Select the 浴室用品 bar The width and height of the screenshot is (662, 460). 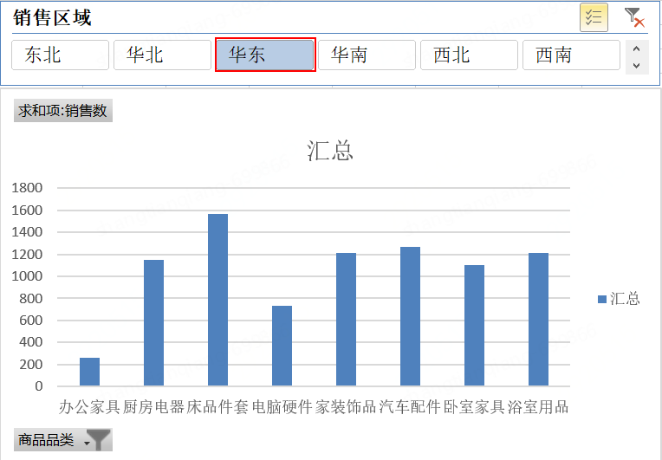tap(539, 320)
